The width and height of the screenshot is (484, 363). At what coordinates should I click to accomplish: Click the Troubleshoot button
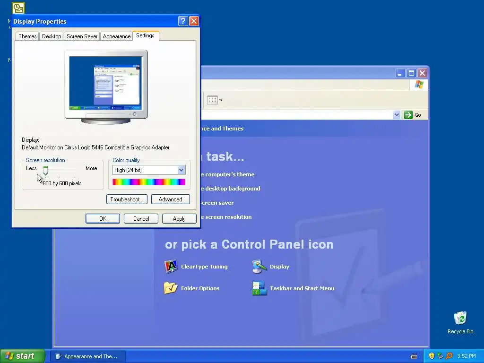point(127,199)
